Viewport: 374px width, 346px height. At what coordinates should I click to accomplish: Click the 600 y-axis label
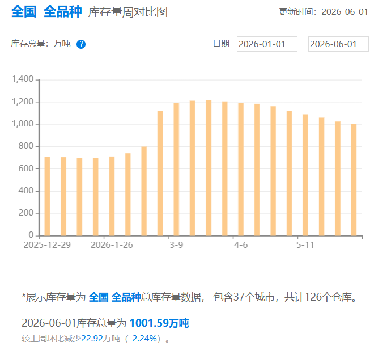[26, 168]
